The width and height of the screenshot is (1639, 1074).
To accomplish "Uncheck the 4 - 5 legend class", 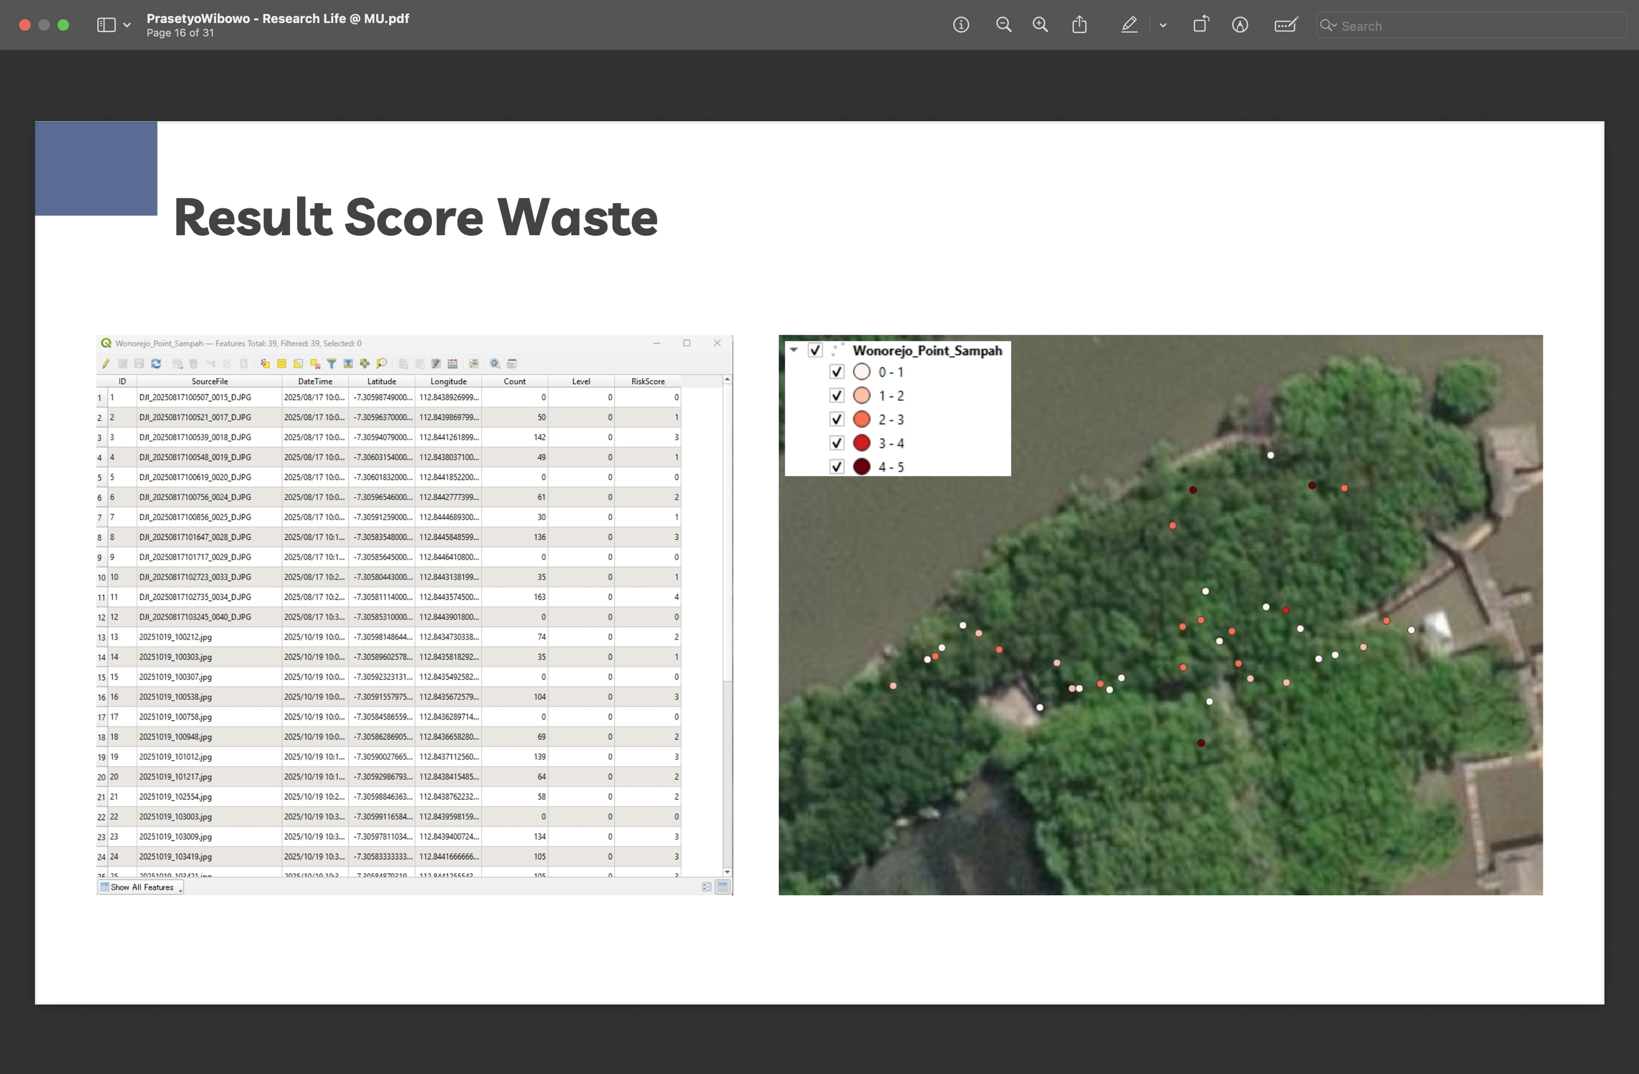I will (x=836, y=466).
